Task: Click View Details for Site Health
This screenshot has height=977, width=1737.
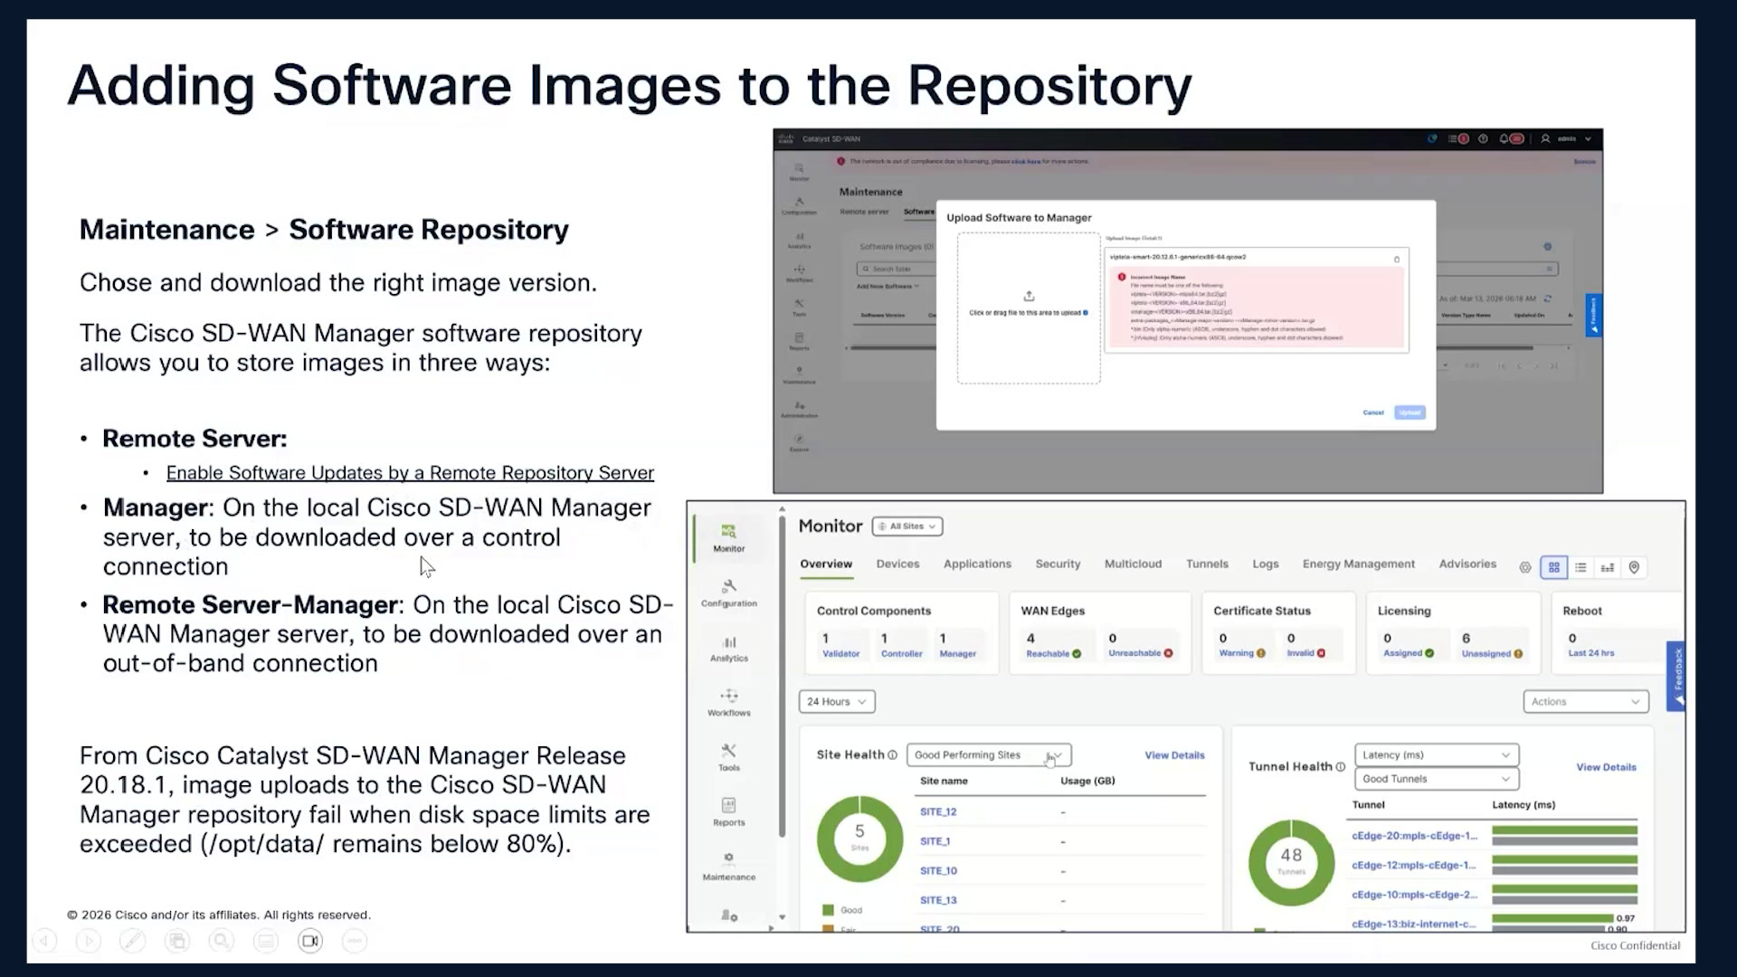Action: pos(1174,755)
